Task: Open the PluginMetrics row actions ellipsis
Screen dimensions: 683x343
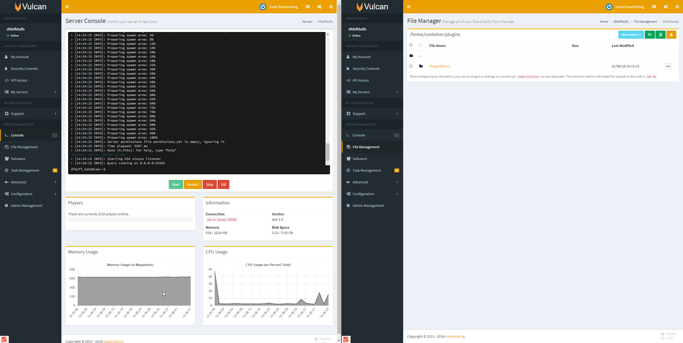Action: pyautogui.click(x=668, y=66)
